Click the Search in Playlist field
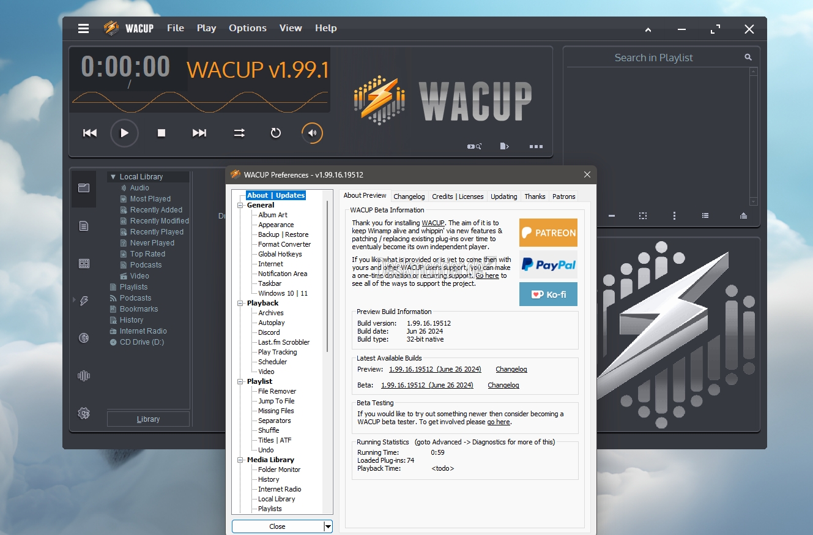 [654, 58]
